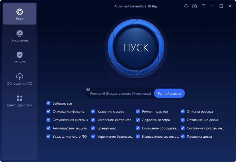Disable Удал. шпионского ПО checkbox
The image size is (236, 162).
48,136
